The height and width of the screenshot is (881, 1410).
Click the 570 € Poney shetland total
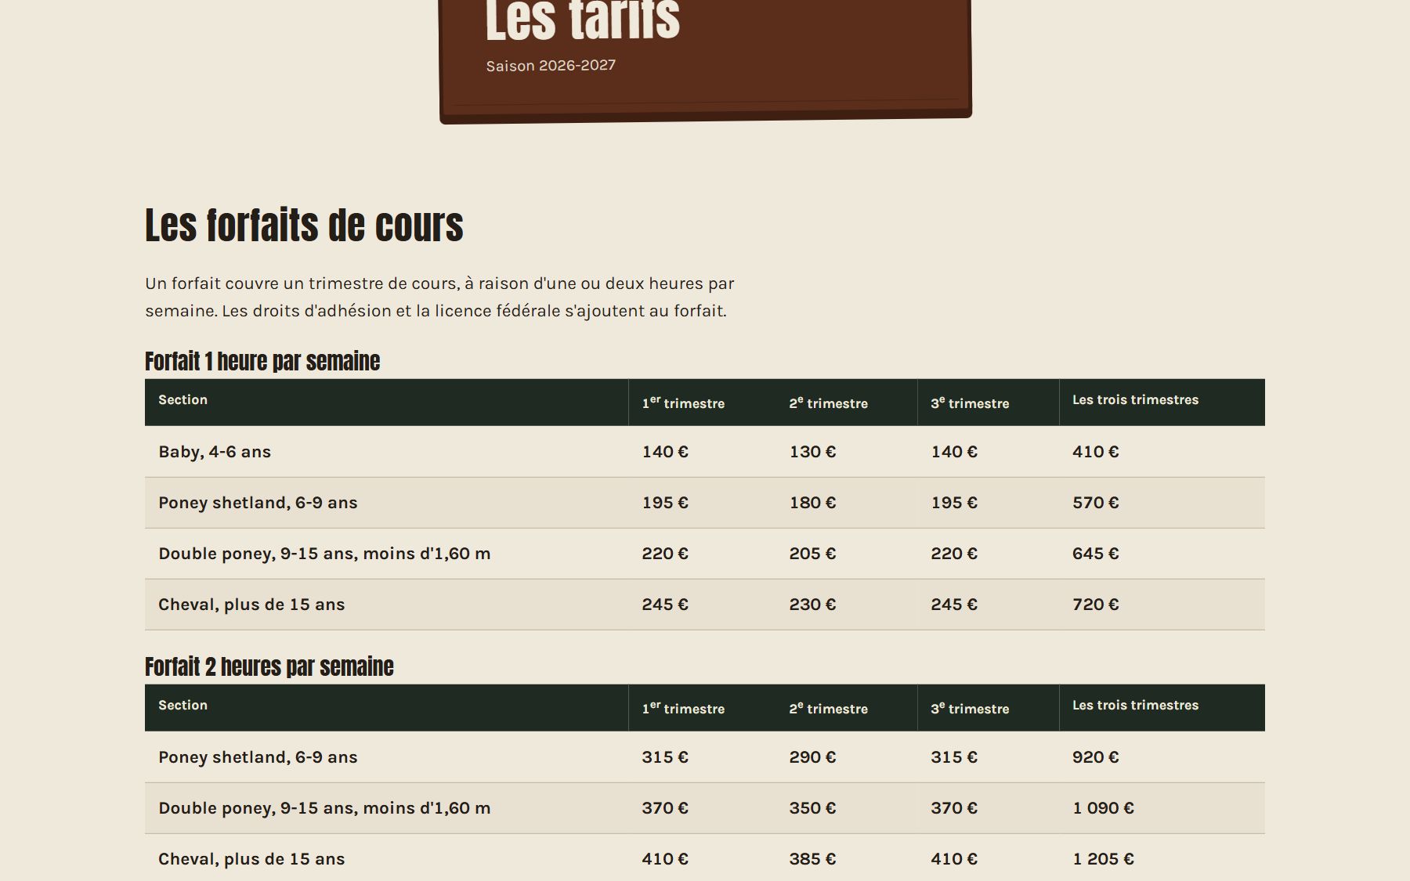pyautogui.click(x=1096, y=503)
